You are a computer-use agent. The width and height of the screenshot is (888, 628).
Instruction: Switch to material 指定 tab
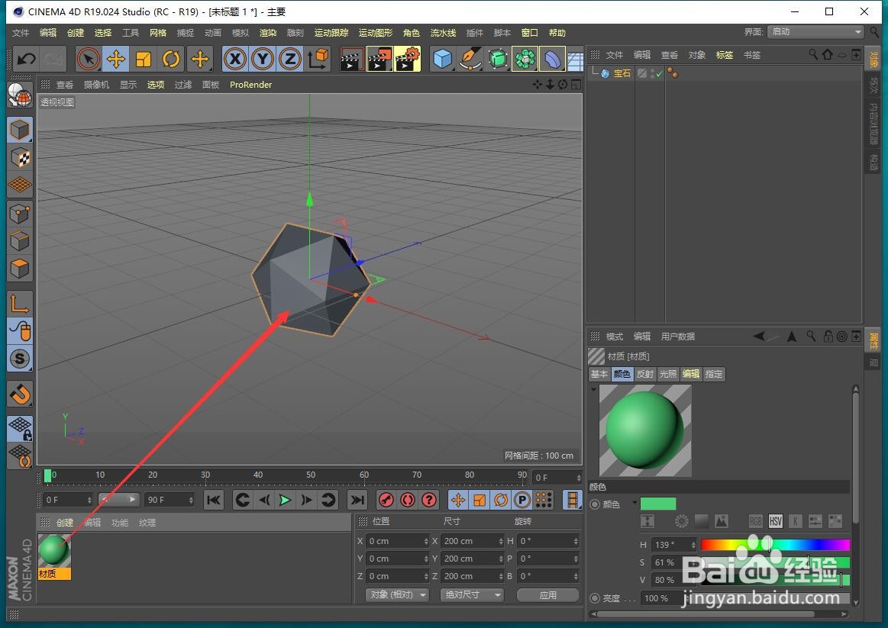714,374
